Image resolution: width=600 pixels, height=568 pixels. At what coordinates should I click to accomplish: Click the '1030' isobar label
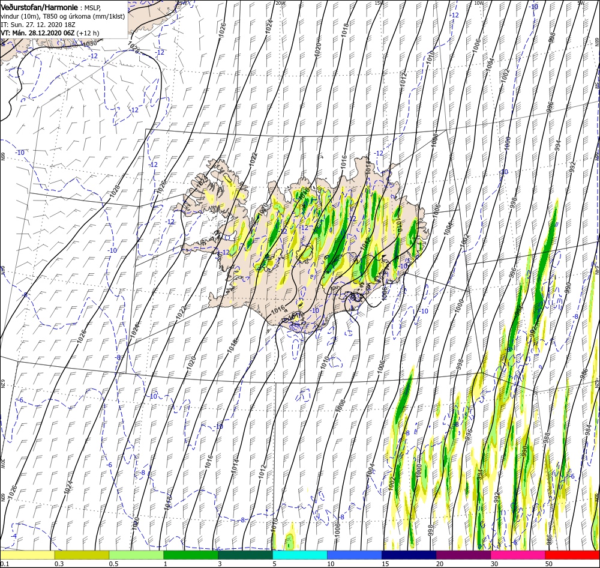click(90, 44)
